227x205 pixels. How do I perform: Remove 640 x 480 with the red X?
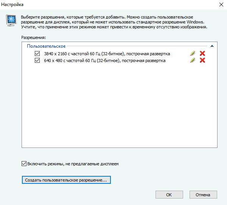coord(202,60)
